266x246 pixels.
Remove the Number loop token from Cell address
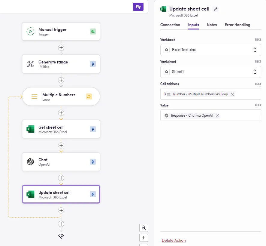click(232, 94)
